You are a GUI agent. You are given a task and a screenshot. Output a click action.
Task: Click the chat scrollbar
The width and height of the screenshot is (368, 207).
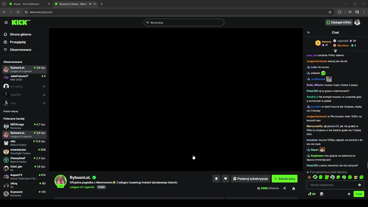pos(367,165)
